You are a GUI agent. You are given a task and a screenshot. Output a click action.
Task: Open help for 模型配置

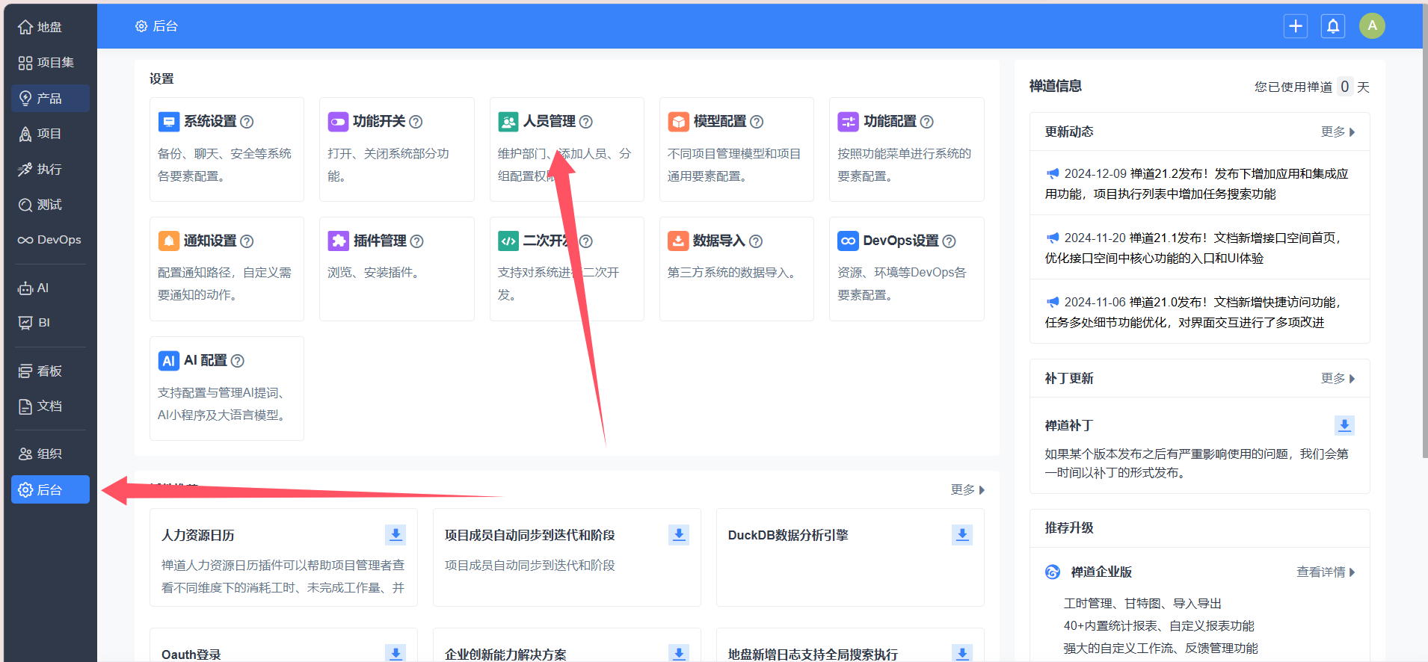pyautogui.click(x=757, y=122)
